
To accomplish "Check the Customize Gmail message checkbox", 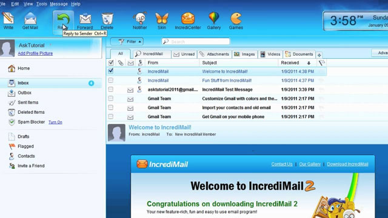I will pyautogui.click(x=110, y=98).
